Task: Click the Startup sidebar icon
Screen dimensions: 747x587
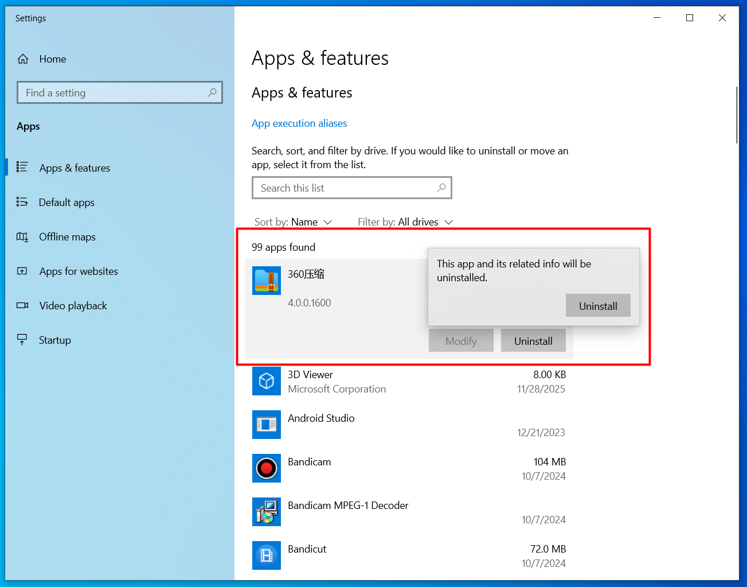Action: [x=22, y=340]
